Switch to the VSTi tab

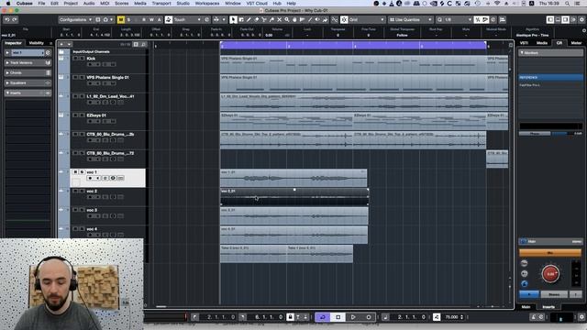524,43
